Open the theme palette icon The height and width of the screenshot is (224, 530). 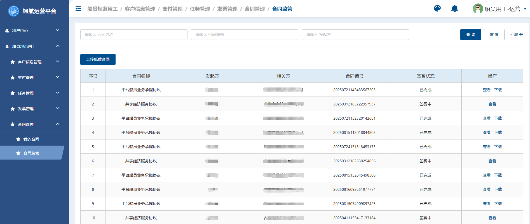tap(437, 8)
